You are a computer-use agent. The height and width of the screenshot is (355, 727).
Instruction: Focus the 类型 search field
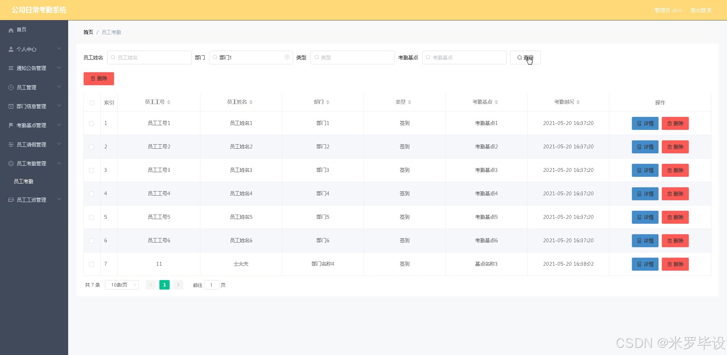coord(353,58)
